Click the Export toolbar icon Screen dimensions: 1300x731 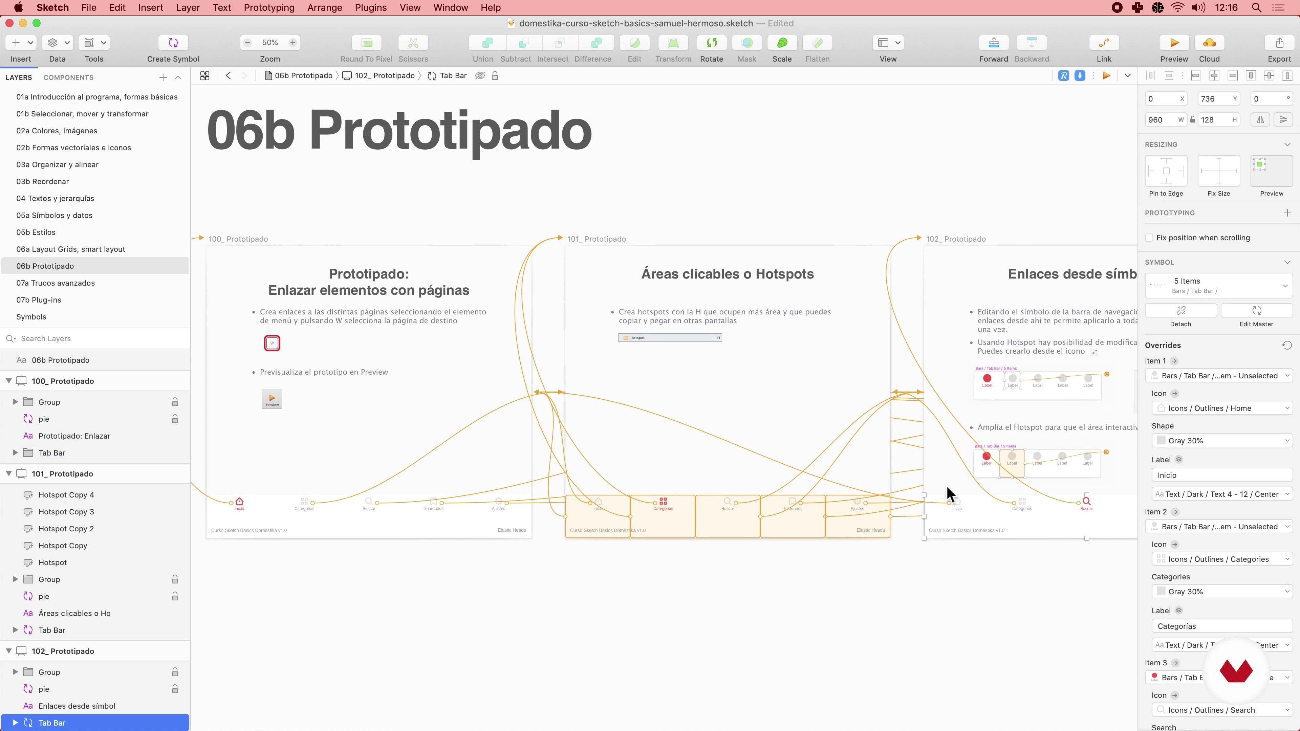click(x=1279, y=43)
